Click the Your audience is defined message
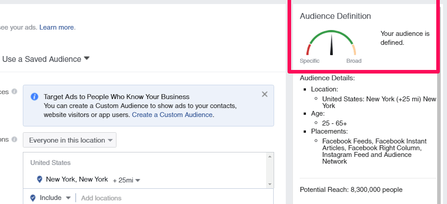Image resolution: width=447 pixels, height=204 pixels. [x=405, y=38]
